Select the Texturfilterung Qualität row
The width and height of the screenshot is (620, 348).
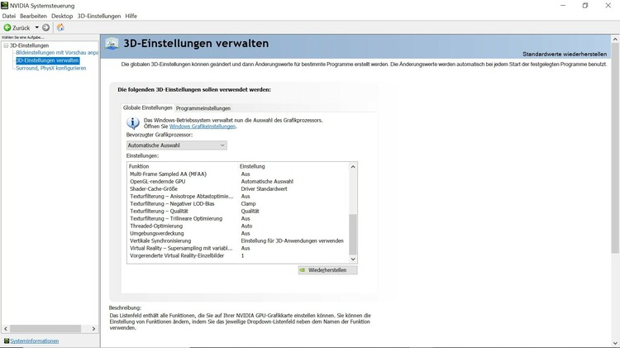click(238, 211)
